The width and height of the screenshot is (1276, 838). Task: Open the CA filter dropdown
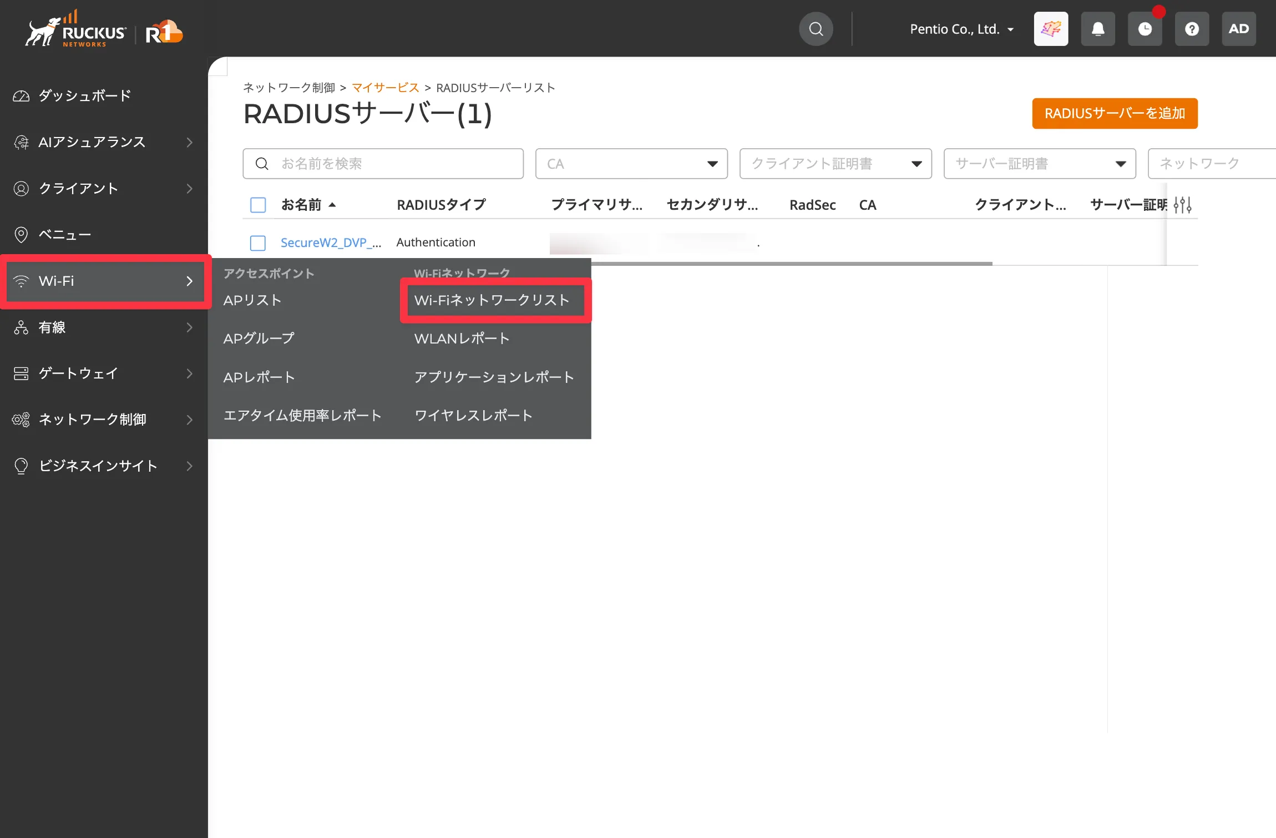[631, 164]
